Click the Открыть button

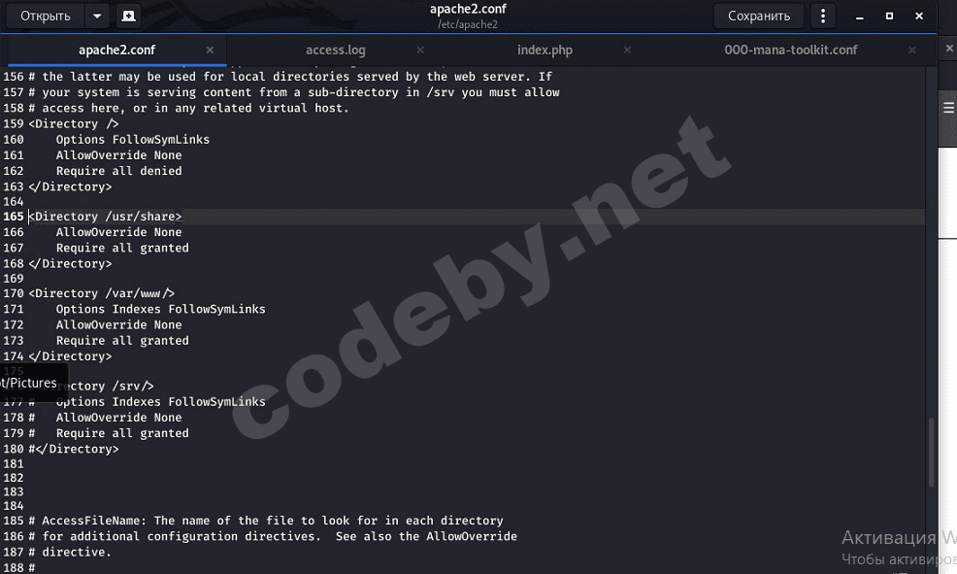(x=46, y=16)
